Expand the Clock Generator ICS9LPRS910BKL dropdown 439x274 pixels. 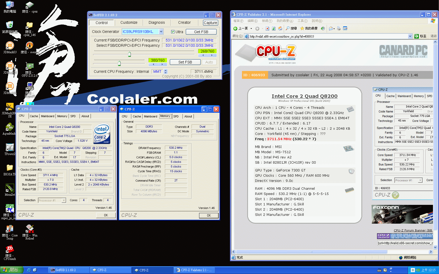161,32
